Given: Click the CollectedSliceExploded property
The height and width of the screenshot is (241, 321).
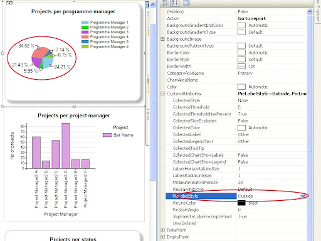Looking at the screenshot, I should tap(194, 121).
